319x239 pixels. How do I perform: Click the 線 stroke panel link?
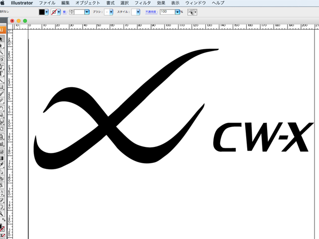pyautogui.click(x=65, y=11)
